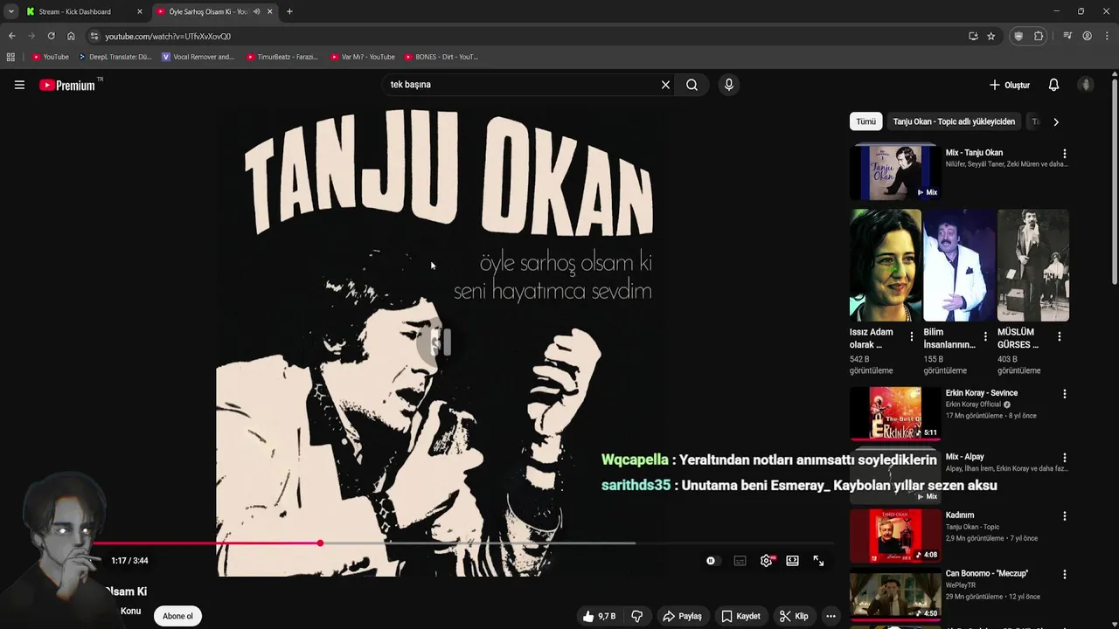Share the video via Paylaş
This screenshot has height=629, width=1119.
point(682,616)
